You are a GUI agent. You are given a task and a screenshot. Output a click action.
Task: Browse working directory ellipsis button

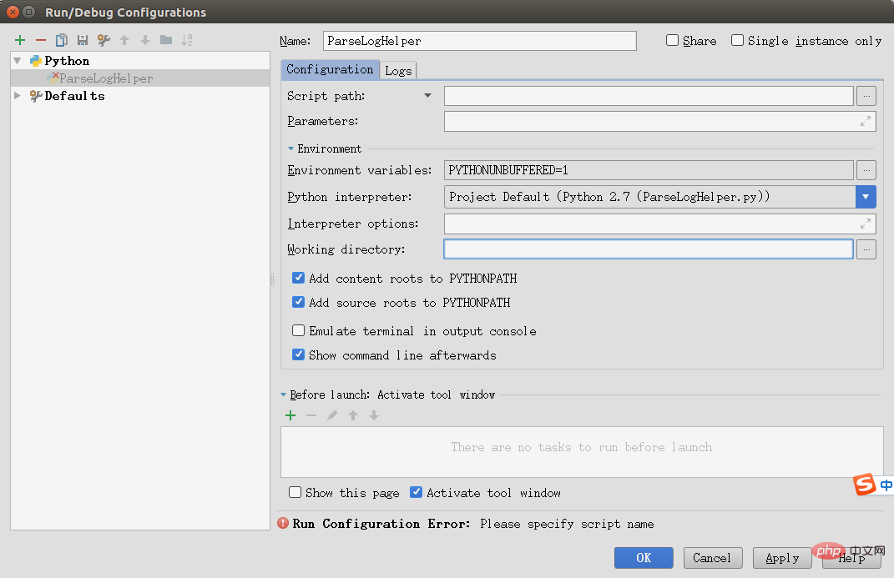pos(866,249)
